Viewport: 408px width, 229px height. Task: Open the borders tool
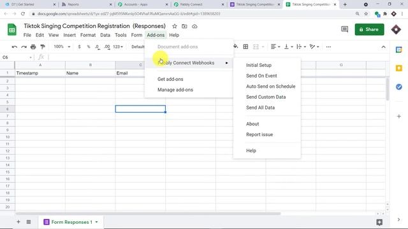(245, 46)
